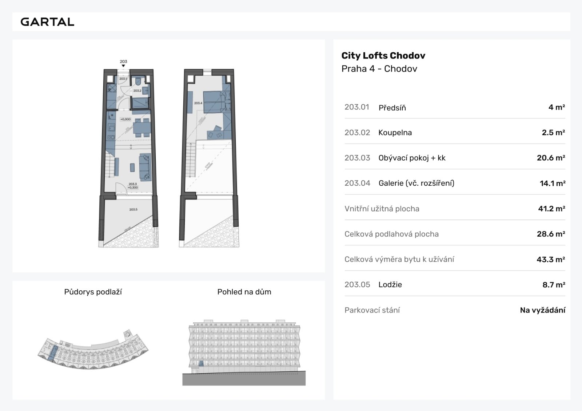The height and width of the screenshot is (411, 582).
Task: Click the 'Praha 4 - Chodov' location text
Action: [379, 69]
